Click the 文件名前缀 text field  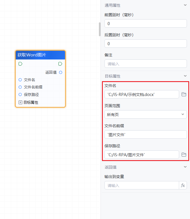pyautogui.click(x=145, y=134)
